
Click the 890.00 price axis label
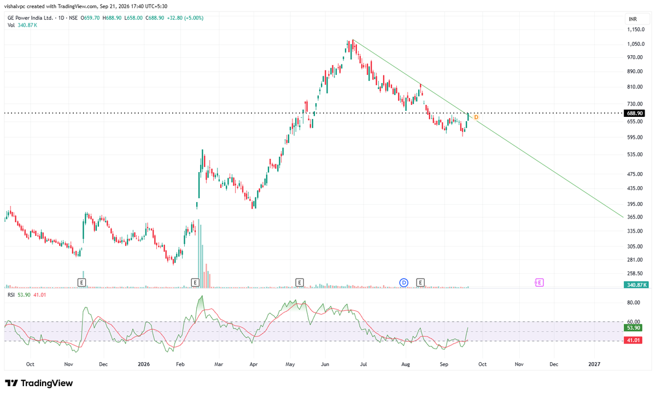(636, 72)
